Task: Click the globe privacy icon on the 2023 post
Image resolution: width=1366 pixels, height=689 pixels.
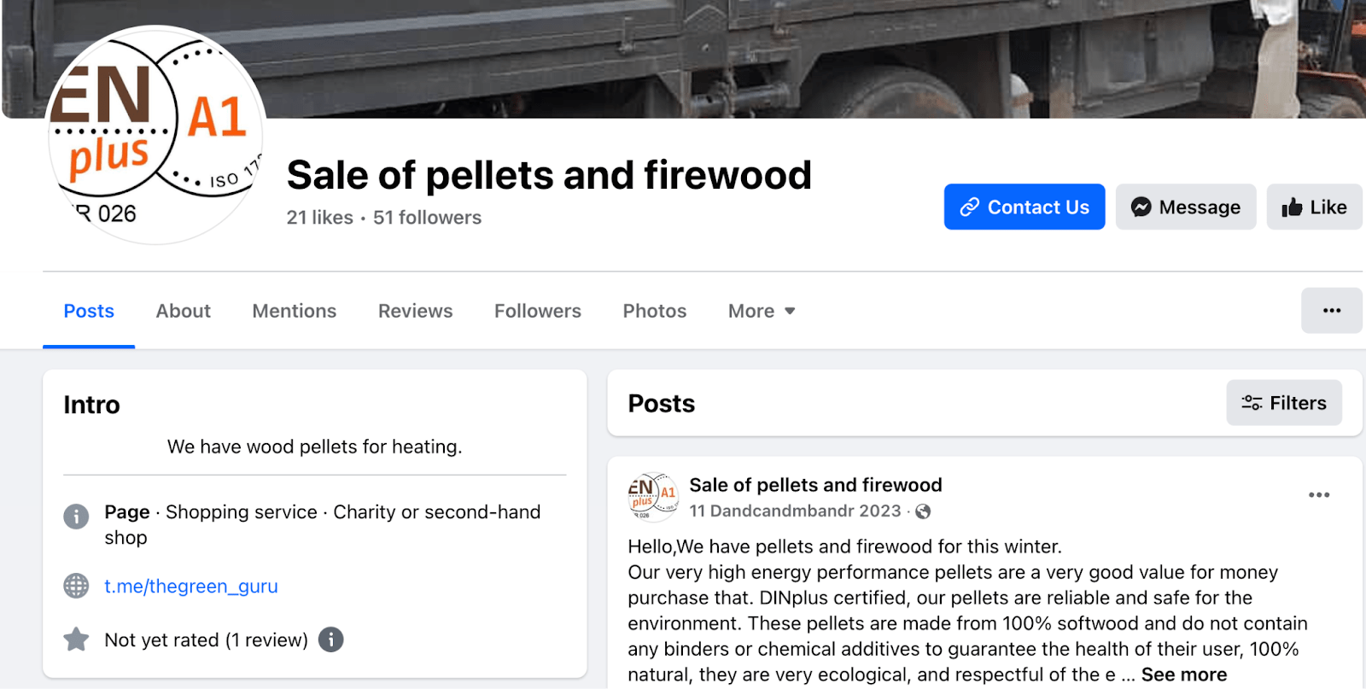Action: click(x=922, y=511)
